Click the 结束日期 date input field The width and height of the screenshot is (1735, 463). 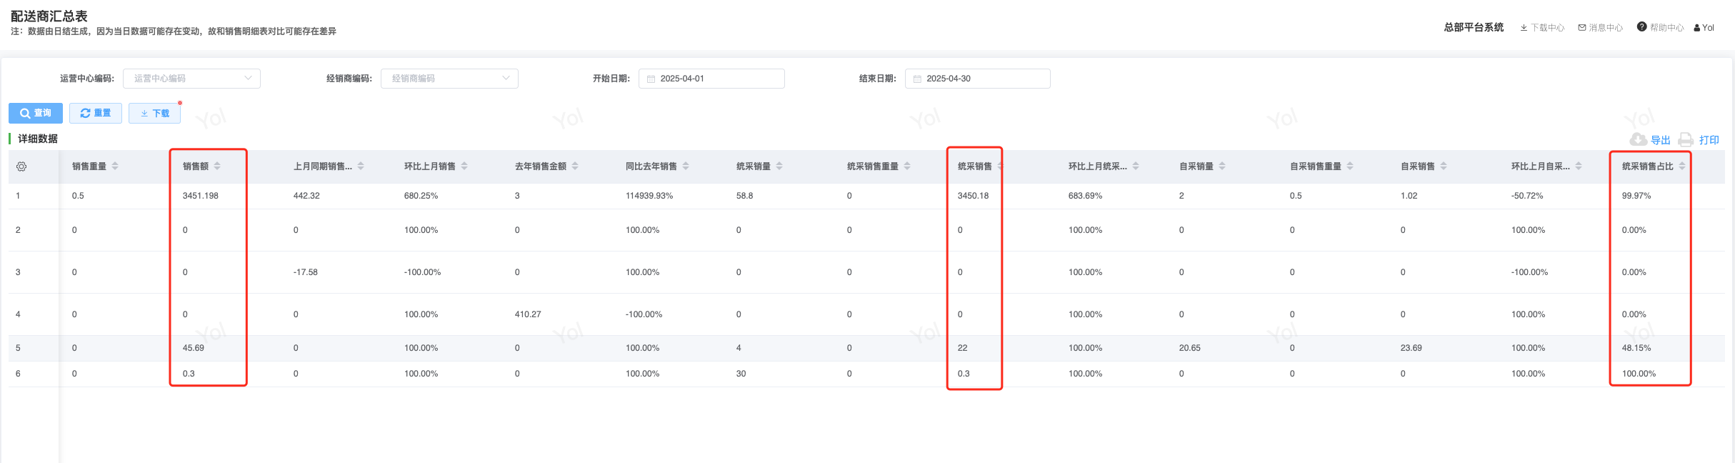coord(977,79)
